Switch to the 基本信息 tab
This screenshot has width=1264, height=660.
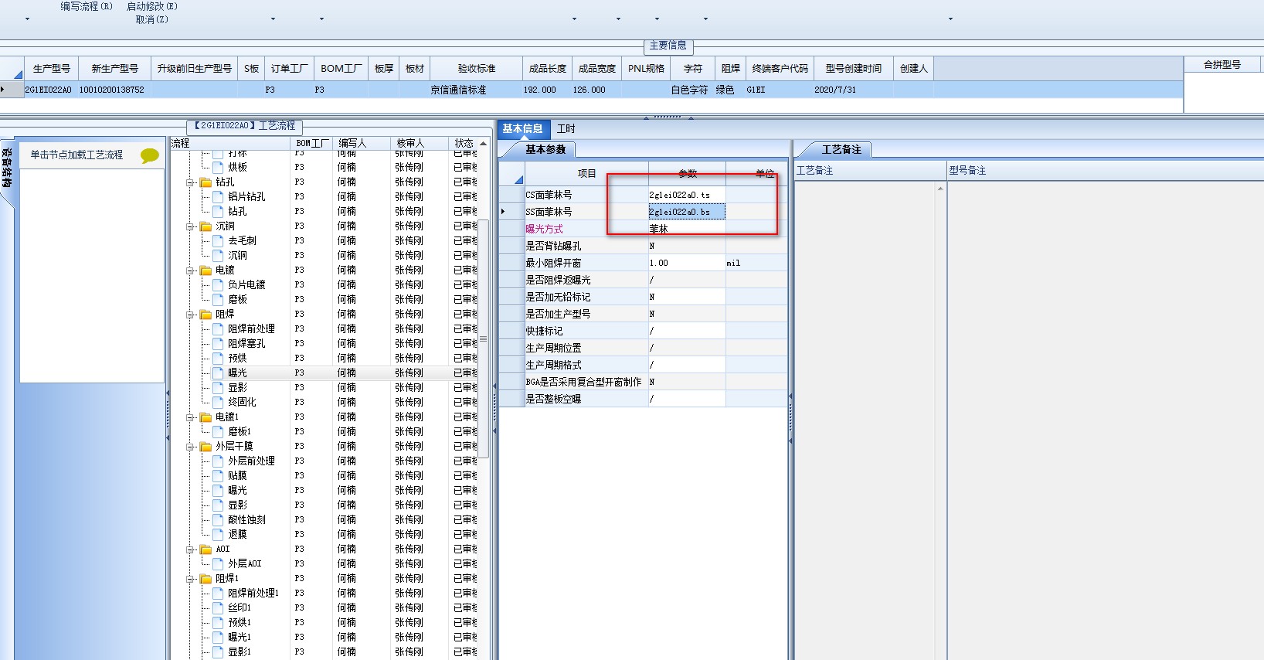coord(522,129)
